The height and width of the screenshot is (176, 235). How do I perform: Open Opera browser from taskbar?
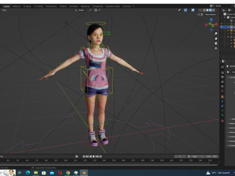click(60, 173)
